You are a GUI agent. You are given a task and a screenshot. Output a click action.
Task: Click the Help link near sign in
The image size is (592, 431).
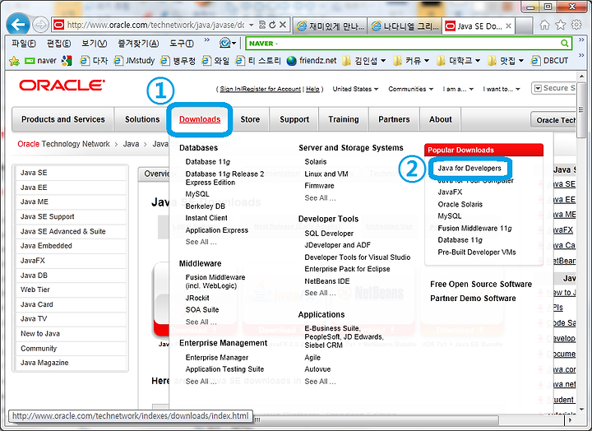(312, 89)
